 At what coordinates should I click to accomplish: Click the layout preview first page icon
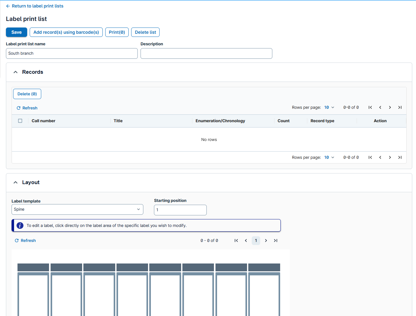(x=236, y=241)
